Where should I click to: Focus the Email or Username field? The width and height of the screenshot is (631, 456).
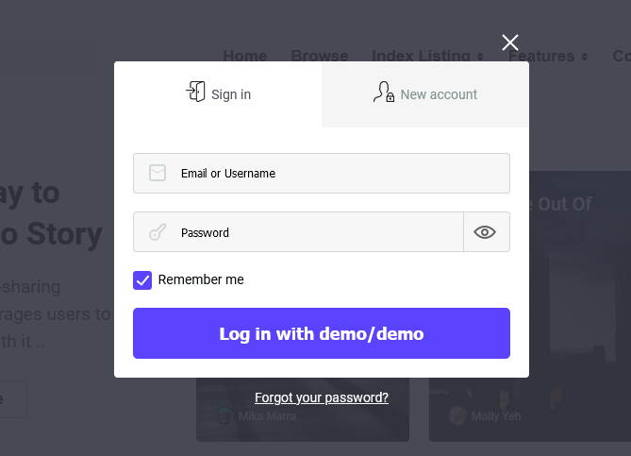[322, 173]
